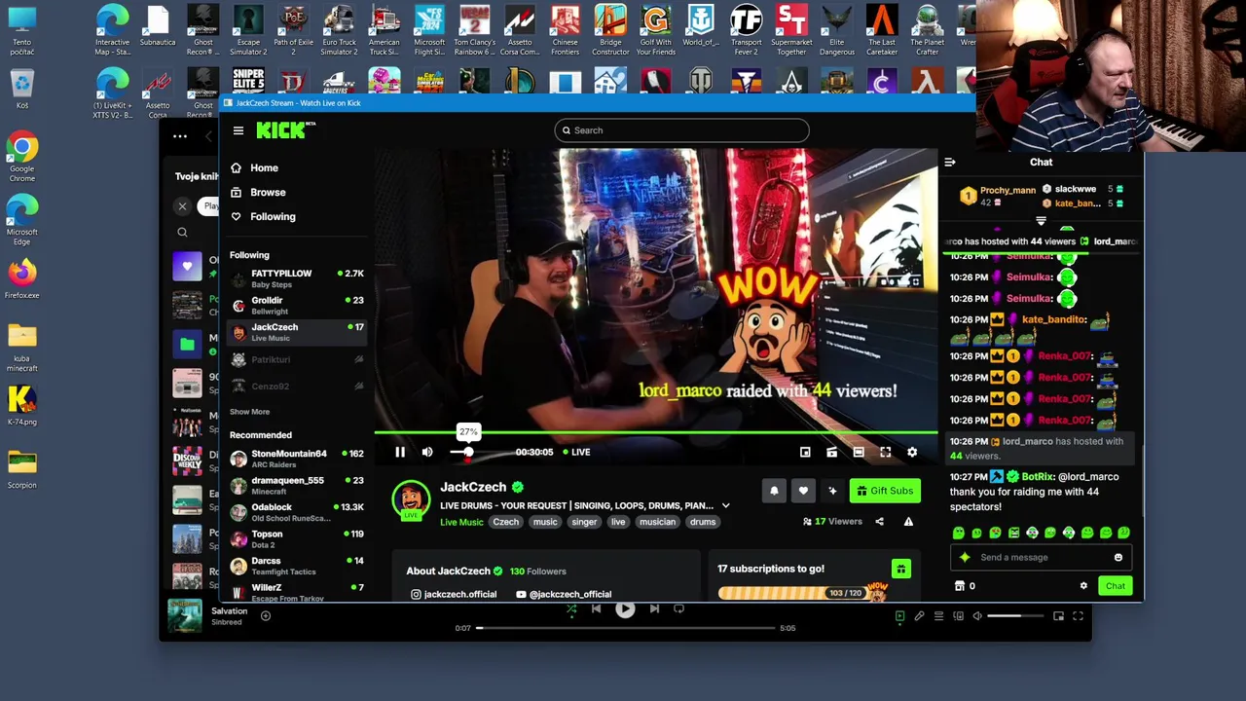The image size is (1246, 701).
Task: Play the Salvation track in Spotify
Action: point(625,609)
